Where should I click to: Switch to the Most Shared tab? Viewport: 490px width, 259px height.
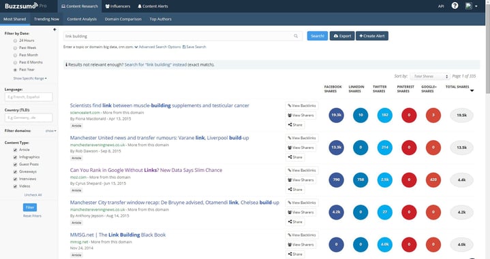[15, 19]
